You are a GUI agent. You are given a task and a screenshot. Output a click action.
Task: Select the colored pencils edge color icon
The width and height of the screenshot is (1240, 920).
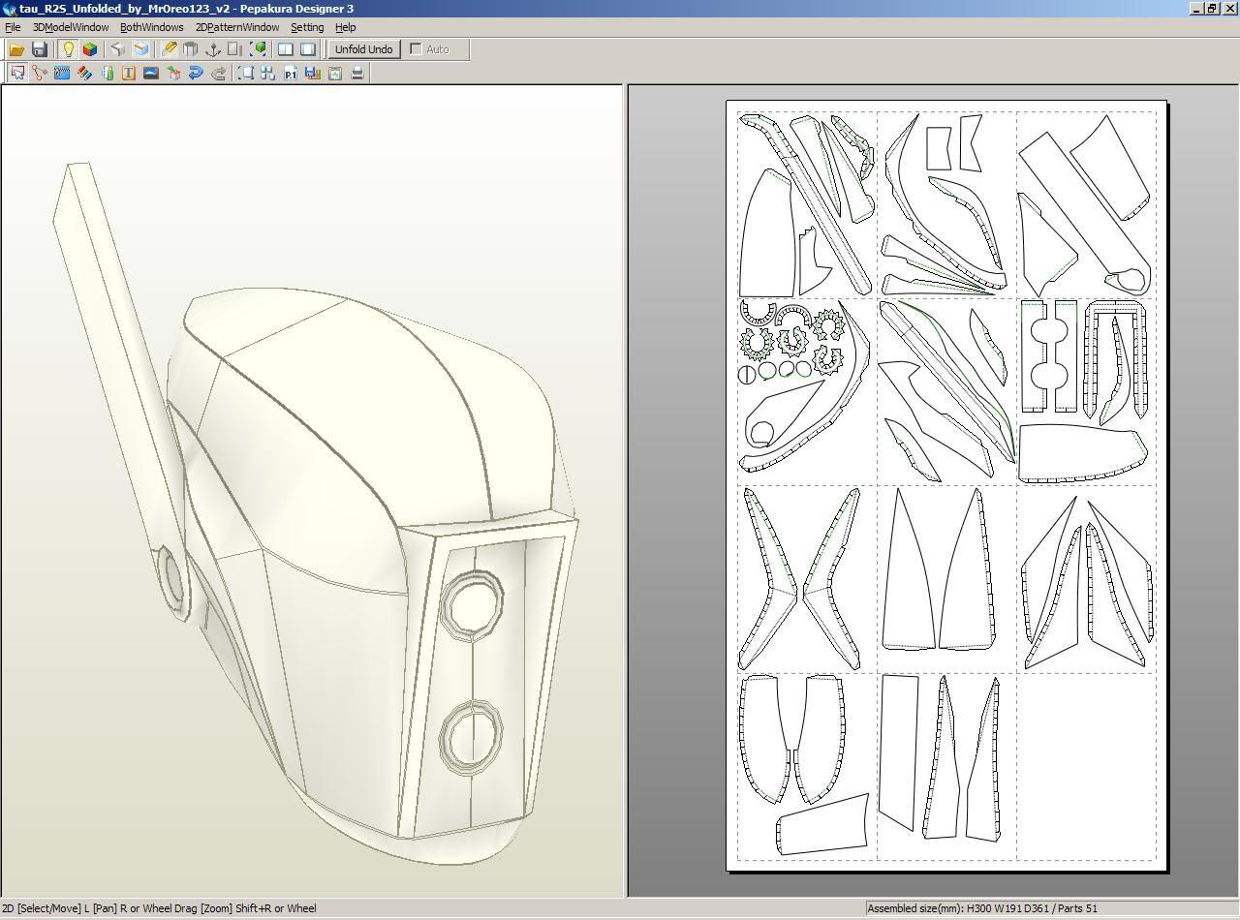click(x=84, y=73)
